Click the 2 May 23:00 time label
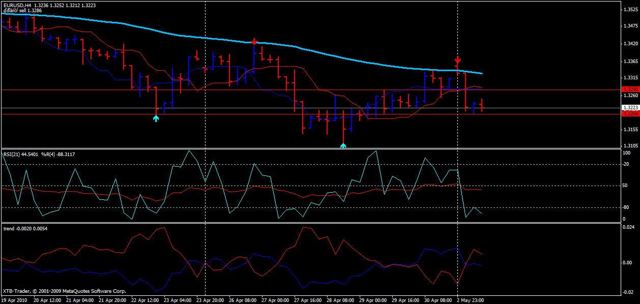The width and height of the screenshot is (640, 304). 471,300
